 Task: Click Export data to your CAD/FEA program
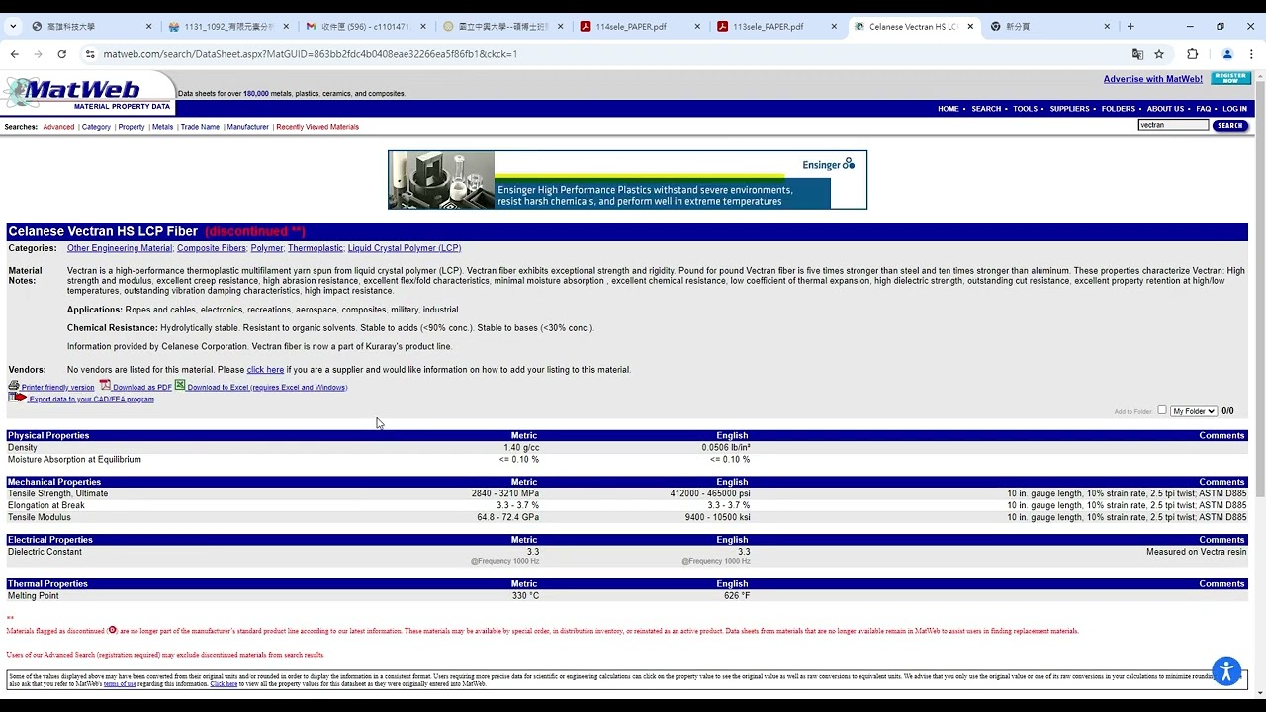point(92,400)
